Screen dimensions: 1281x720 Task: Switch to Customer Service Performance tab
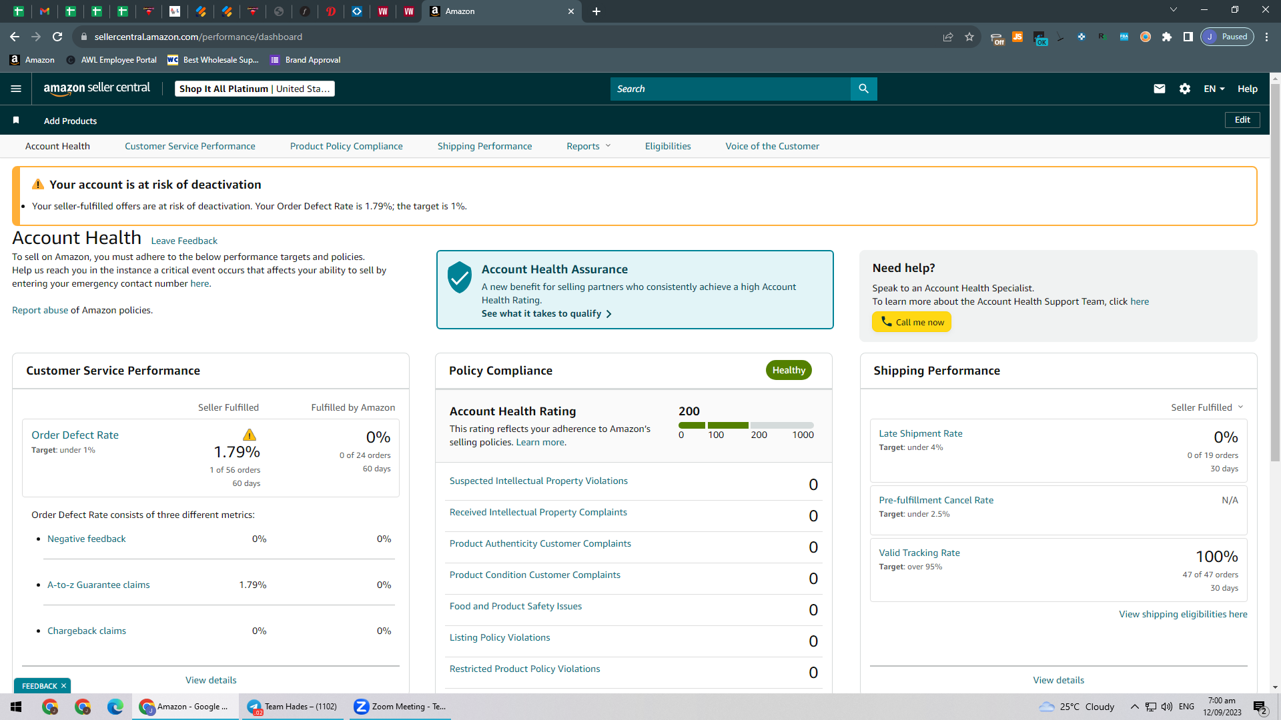190,146
